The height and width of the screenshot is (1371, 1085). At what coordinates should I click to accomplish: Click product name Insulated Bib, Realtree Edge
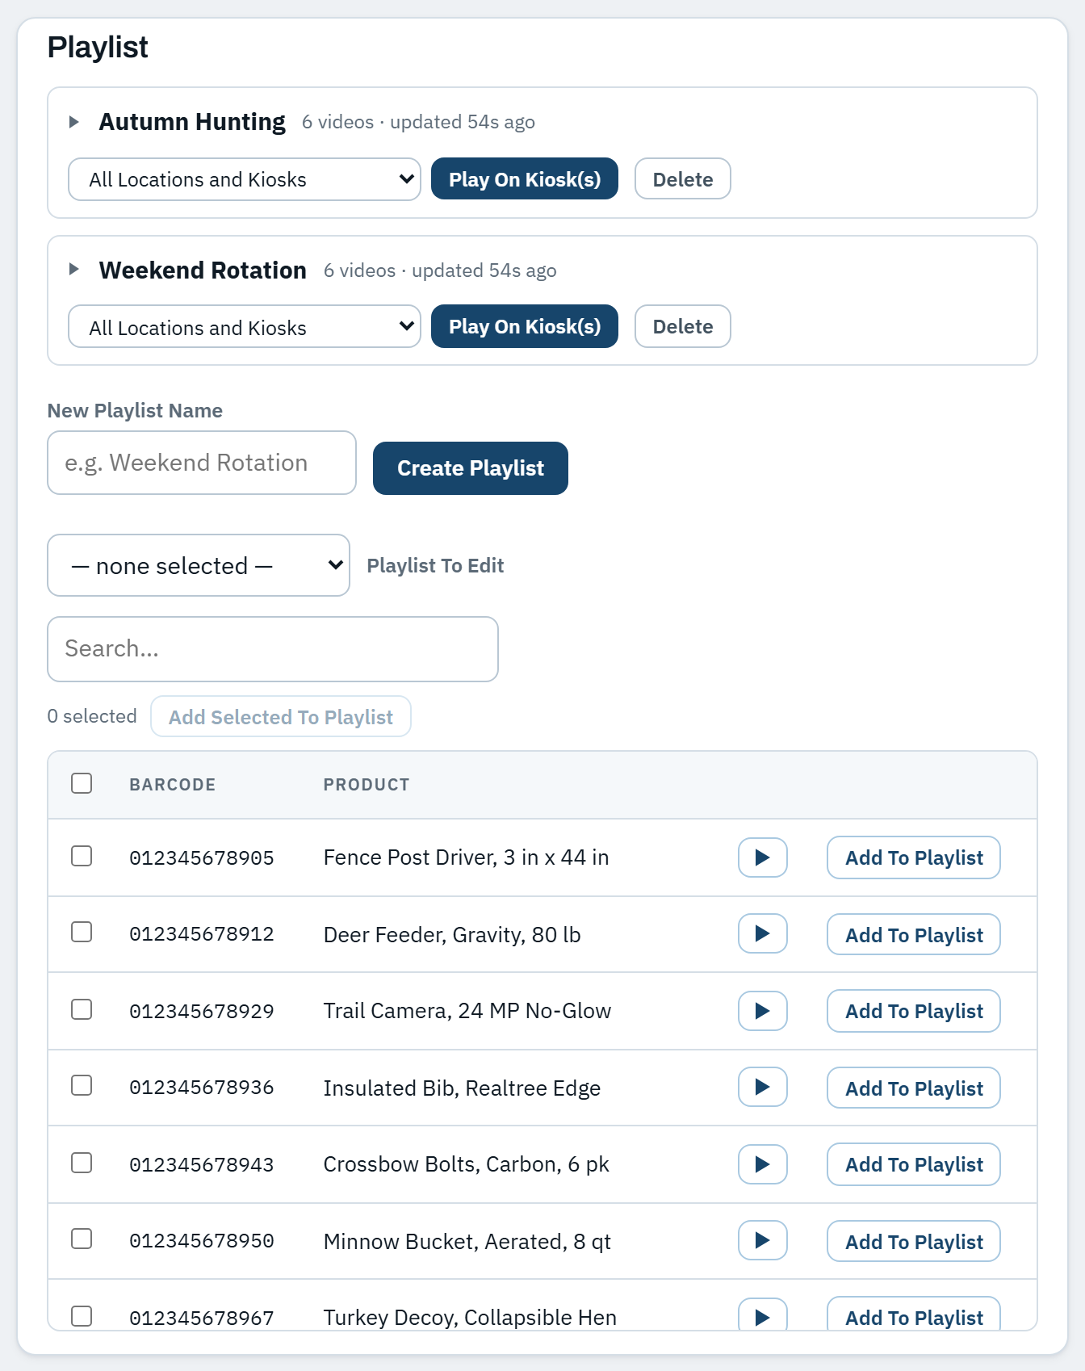pyautogui.click(x=462, y=1088)
